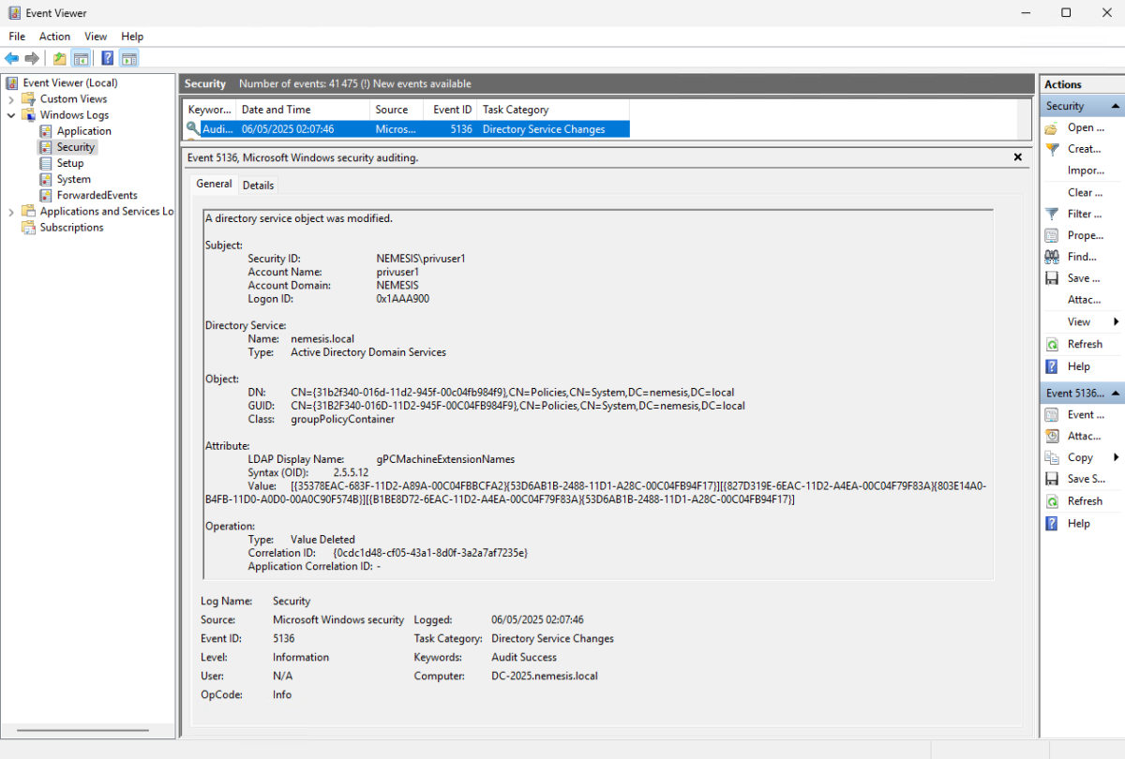Open the Action menu

pyautogui.click(x=54, y=36)
